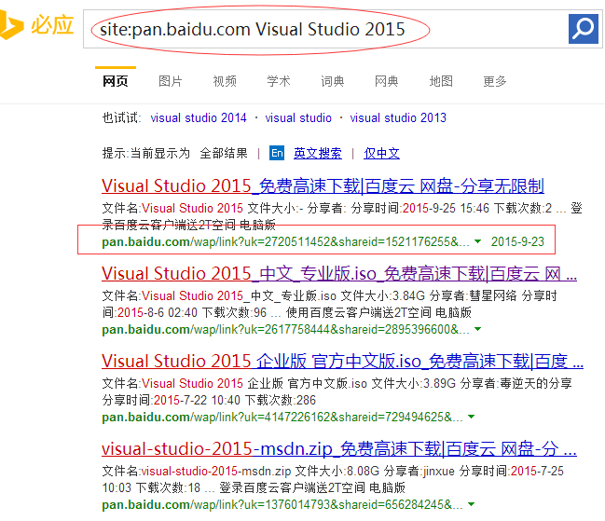Click the date text 2015-9-23
The height and width of the screenshot is (521, 605).
(517, 241)
